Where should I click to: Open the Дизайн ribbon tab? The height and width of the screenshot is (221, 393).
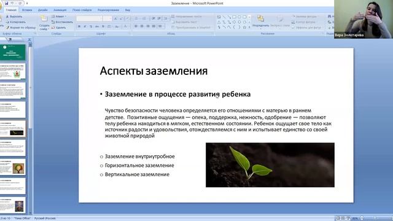coord(42,10)
